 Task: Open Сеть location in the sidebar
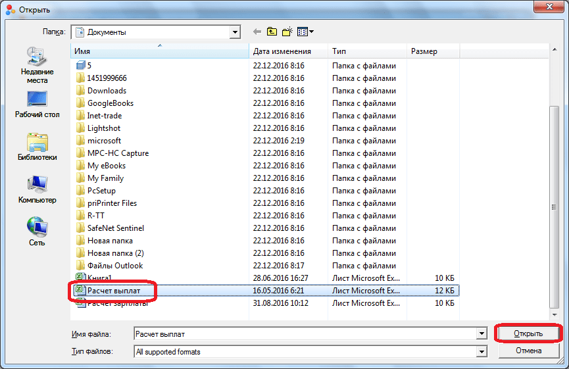click(37, 232)
